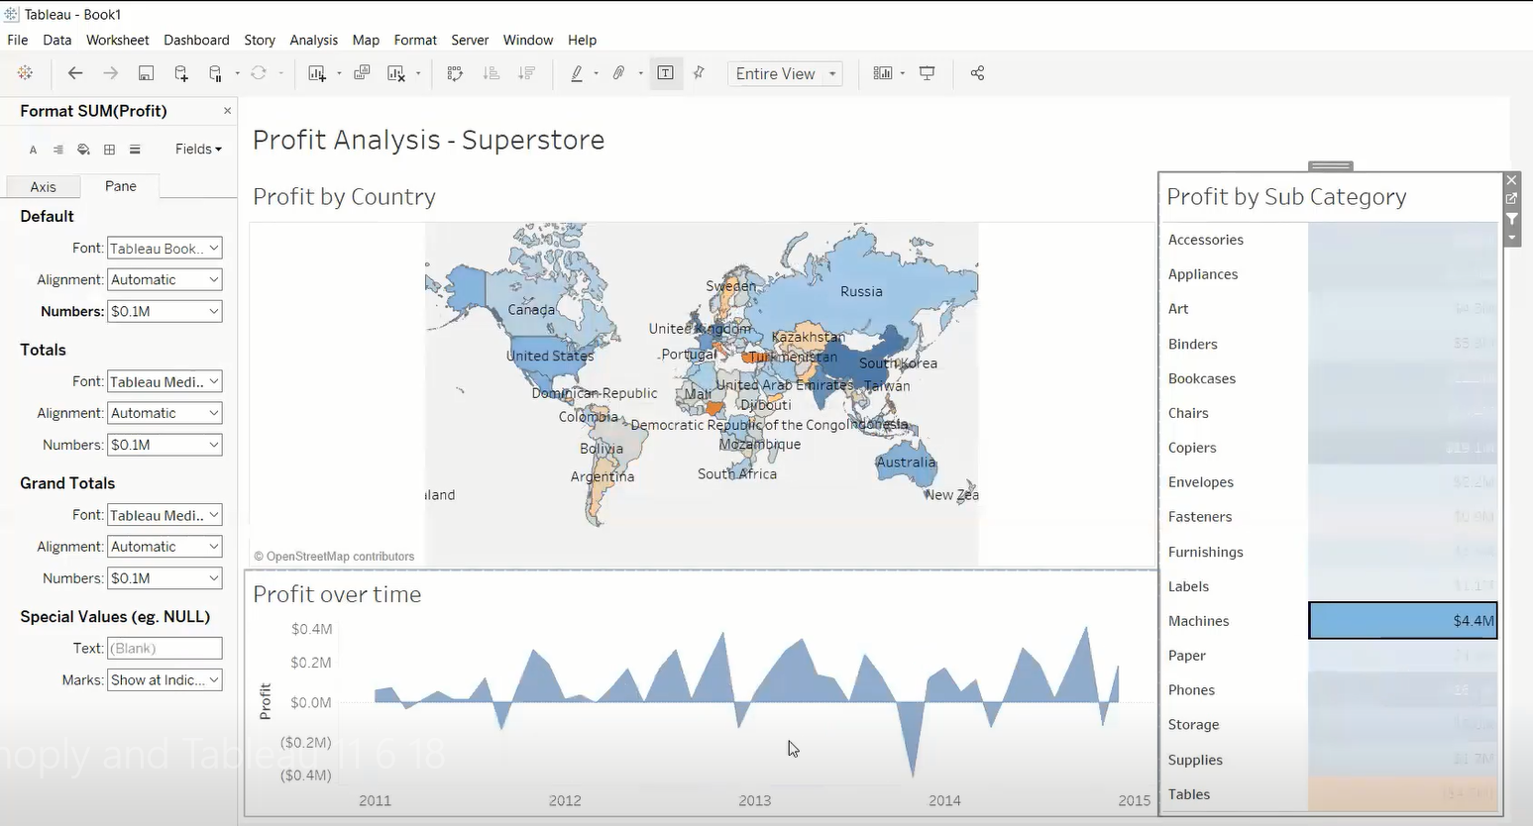
Task: Expand the Fields dropdown in Format pane
Action: [198, 150]
